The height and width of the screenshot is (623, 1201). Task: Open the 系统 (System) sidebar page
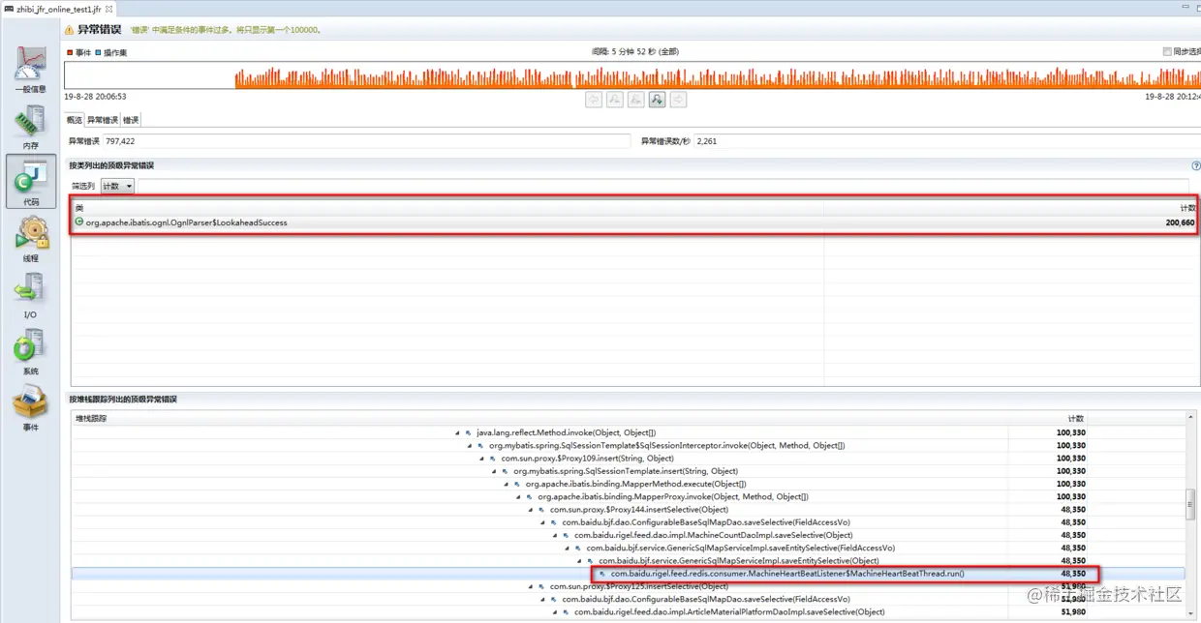30,351
